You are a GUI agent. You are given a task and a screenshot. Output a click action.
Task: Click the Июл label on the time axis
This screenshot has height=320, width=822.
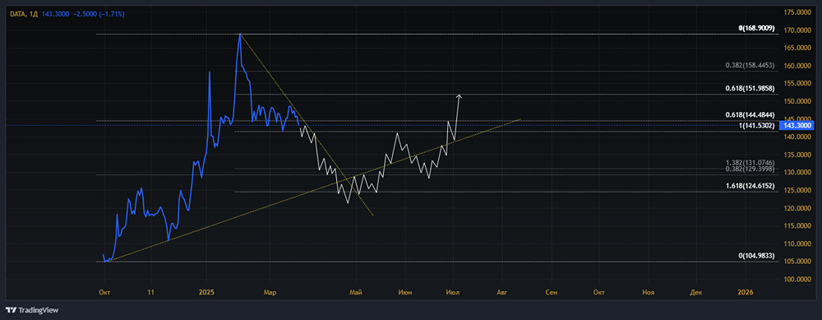[452, 292]
